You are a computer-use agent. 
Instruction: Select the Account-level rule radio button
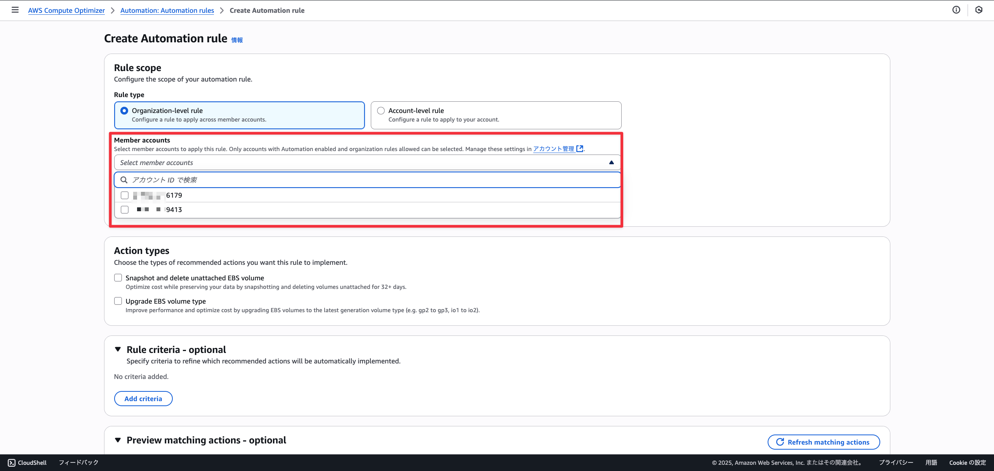381,111
